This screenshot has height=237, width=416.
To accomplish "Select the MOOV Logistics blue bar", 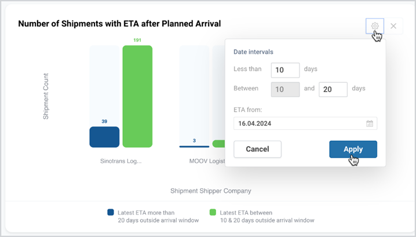I will 194,147.
